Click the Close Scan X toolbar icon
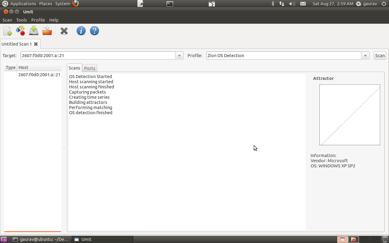389x243 pixels. click(64, 31)
